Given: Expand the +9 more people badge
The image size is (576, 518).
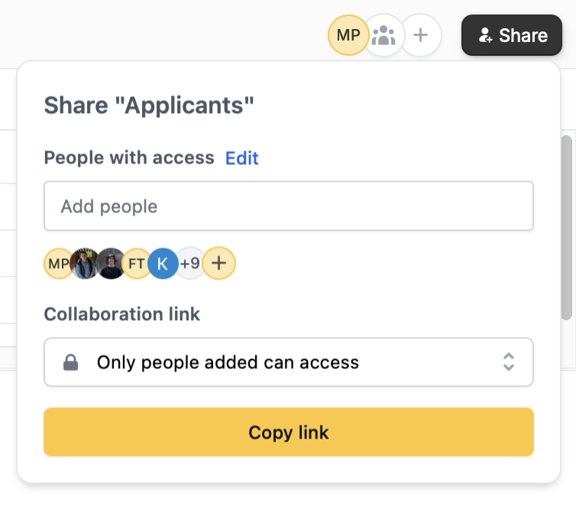Looking at the screenshot, I should click(190, 264).
